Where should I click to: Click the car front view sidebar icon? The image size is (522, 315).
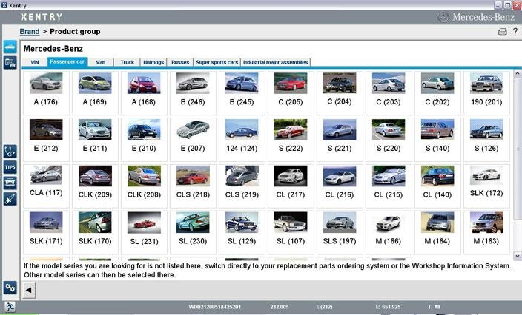tap(10, 183)
